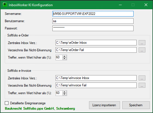Click into the Passwort field
Screen dimensions: 153x113
93,28
